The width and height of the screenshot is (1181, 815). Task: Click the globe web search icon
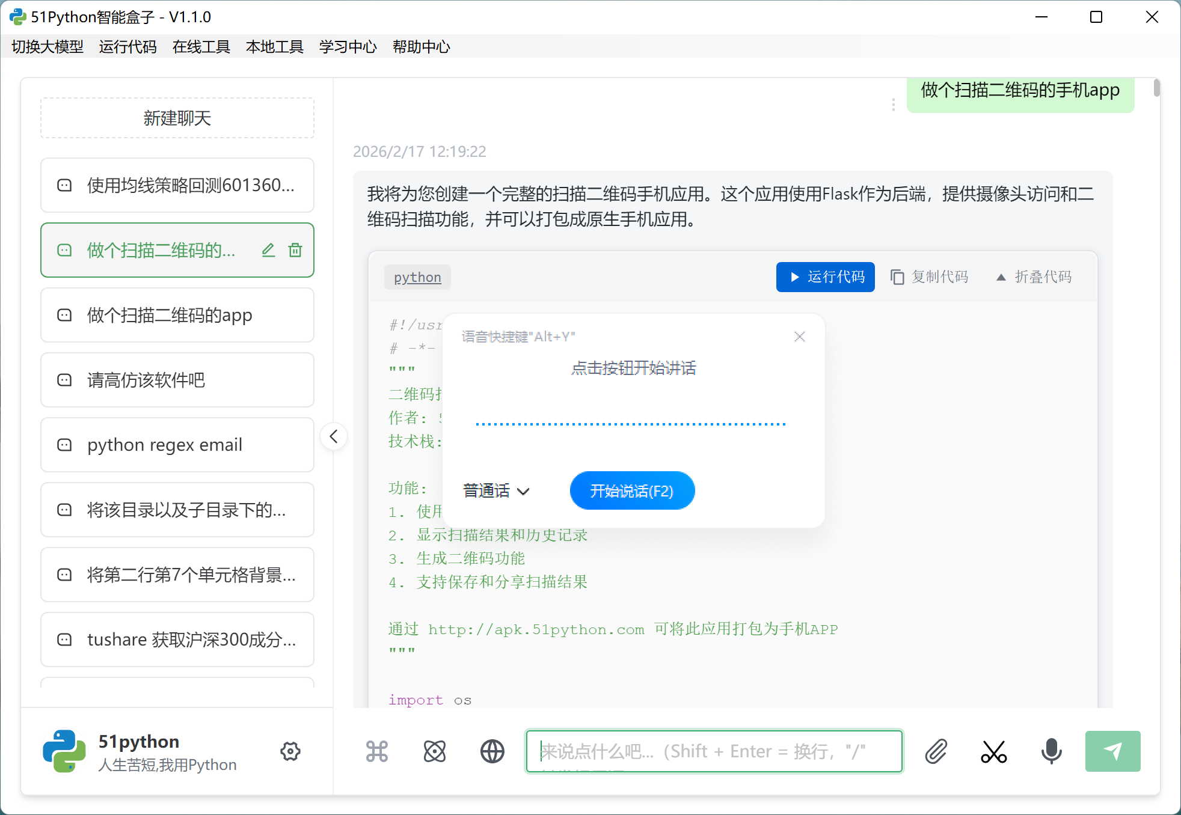492,751
